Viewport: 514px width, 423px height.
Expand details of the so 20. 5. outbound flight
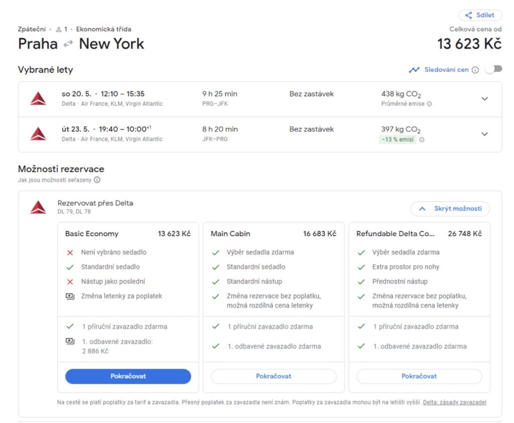484,98
